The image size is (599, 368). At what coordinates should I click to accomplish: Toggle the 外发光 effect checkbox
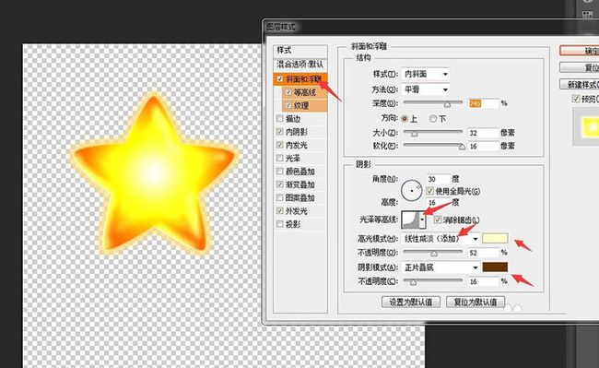[279, 211]
